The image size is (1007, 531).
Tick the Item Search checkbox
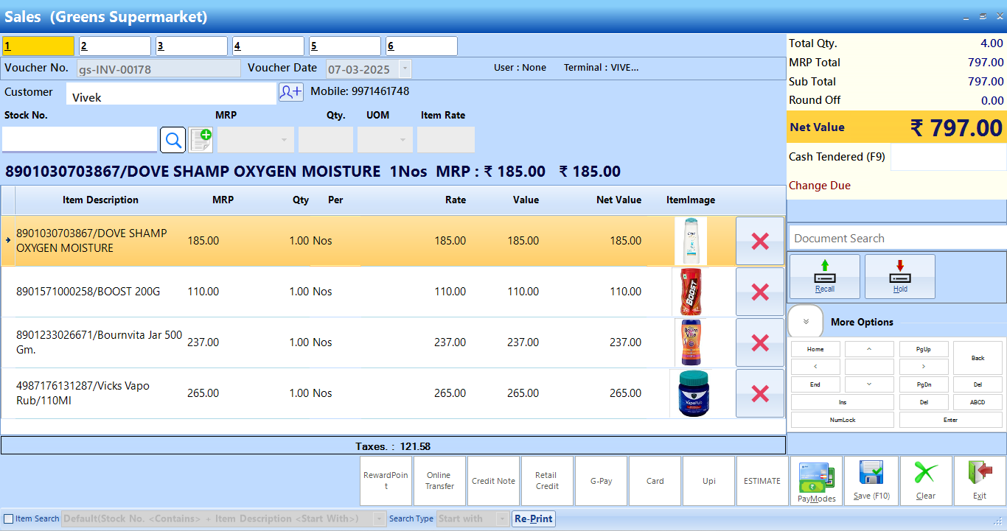click(x=9, y=518)
